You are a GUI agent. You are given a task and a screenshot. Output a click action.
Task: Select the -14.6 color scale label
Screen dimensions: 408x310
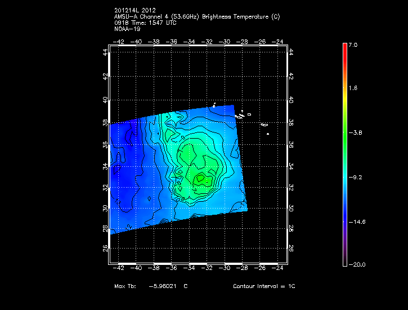click(356, 221)
